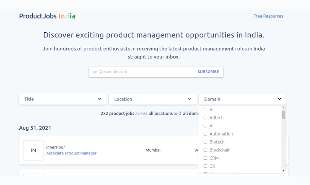Screen dimensions: 310x185
Task: Open the Associate Product Manager job link
Action: (71, 153)
